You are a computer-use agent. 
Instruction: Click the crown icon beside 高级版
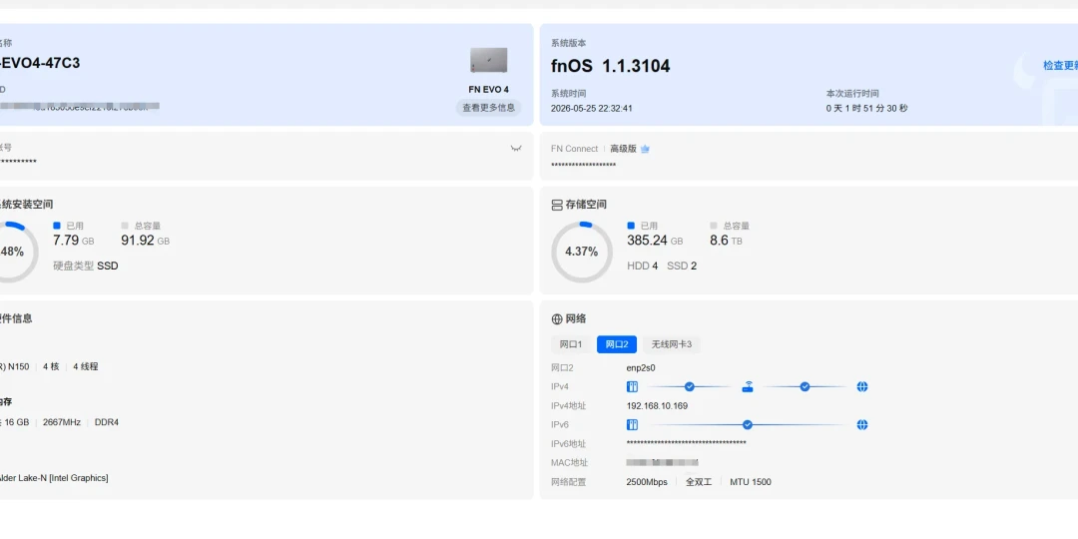645,149
